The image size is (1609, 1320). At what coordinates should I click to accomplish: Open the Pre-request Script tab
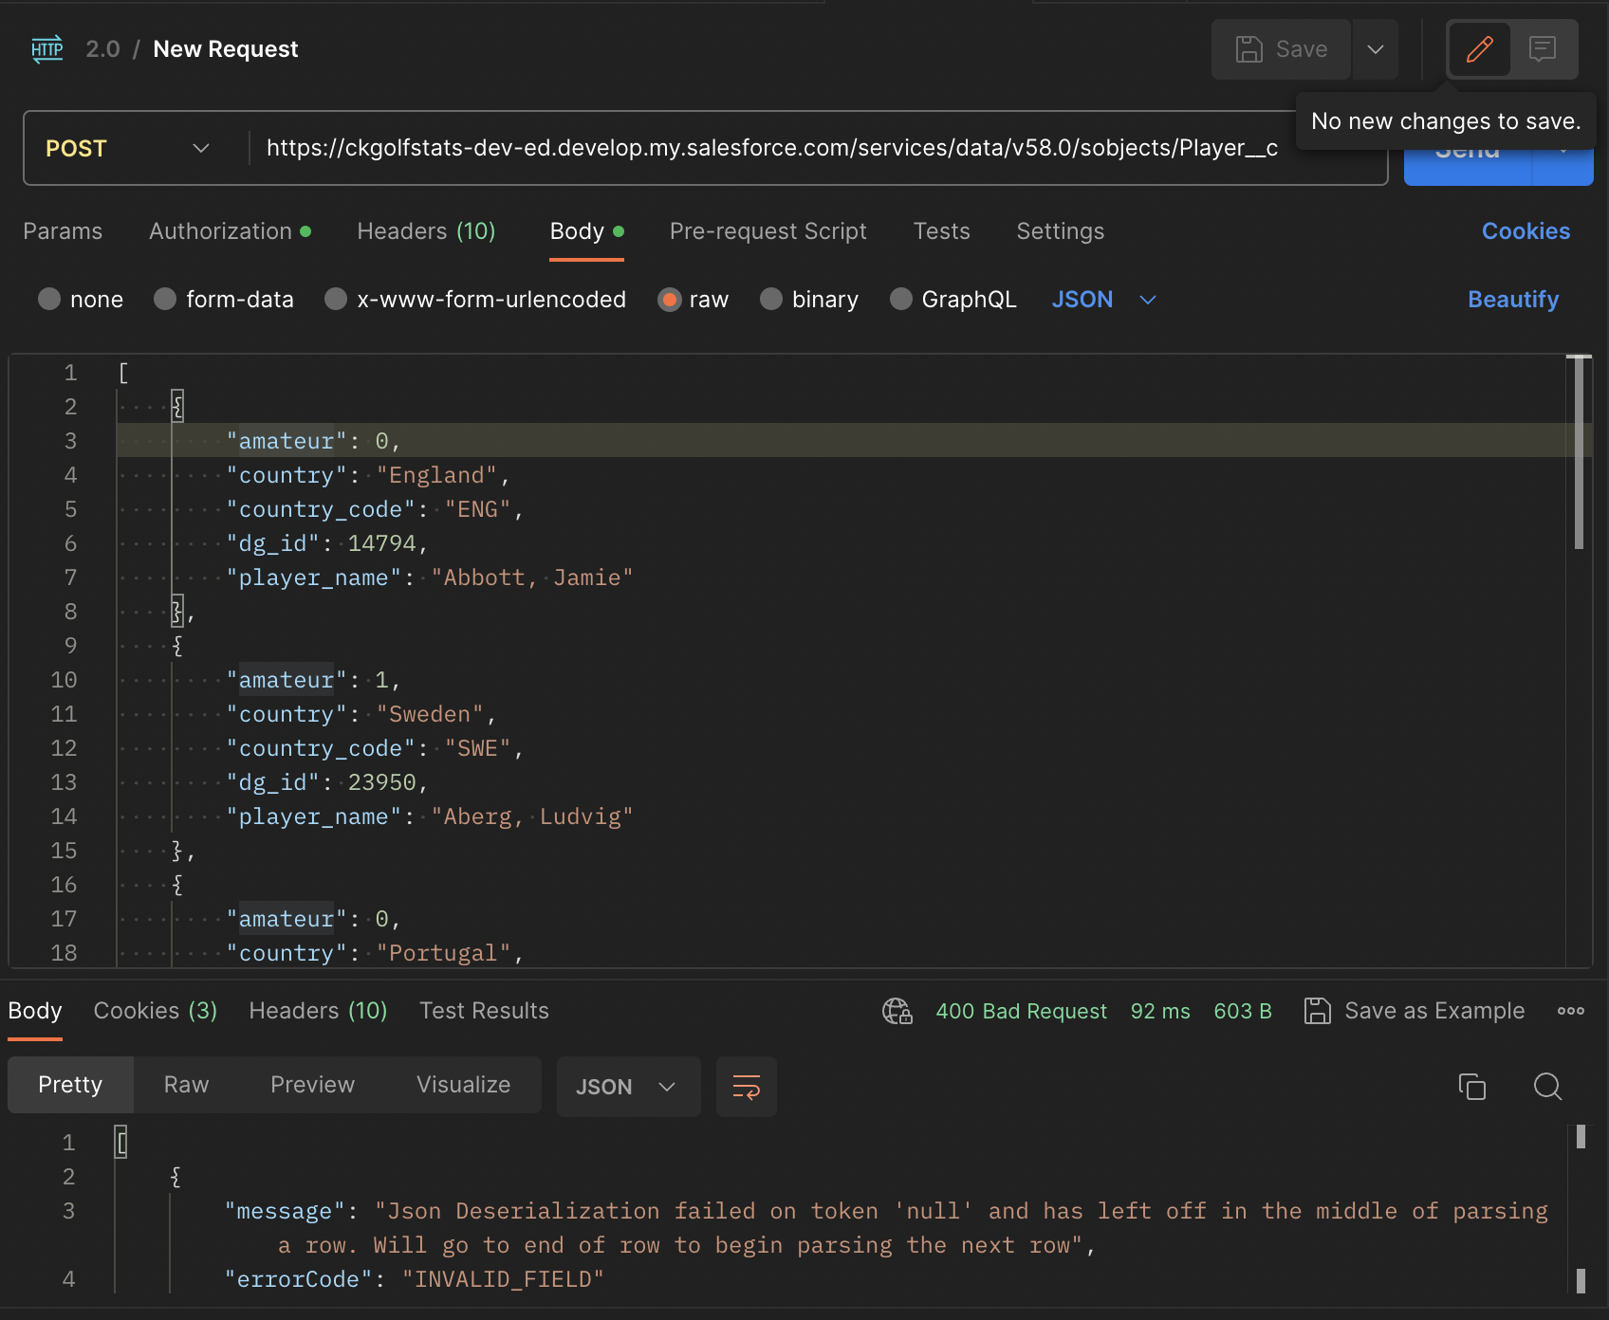(768, 231)
